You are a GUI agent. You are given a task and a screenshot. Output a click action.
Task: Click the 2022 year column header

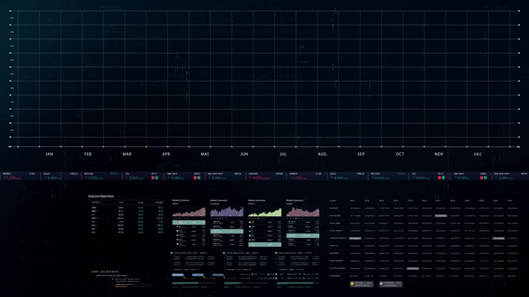click(510, 200)
